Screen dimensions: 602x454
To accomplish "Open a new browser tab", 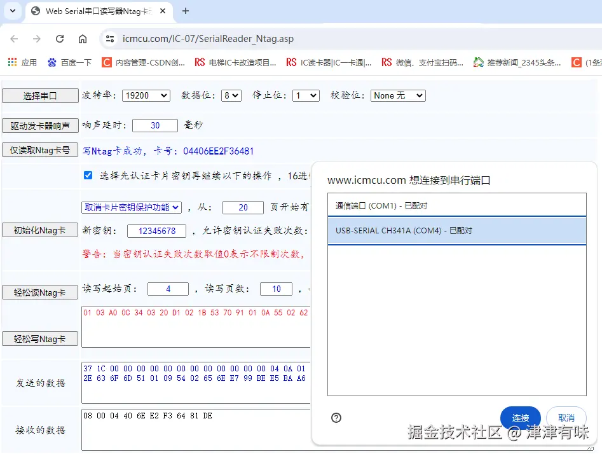I will click(186, 11).
